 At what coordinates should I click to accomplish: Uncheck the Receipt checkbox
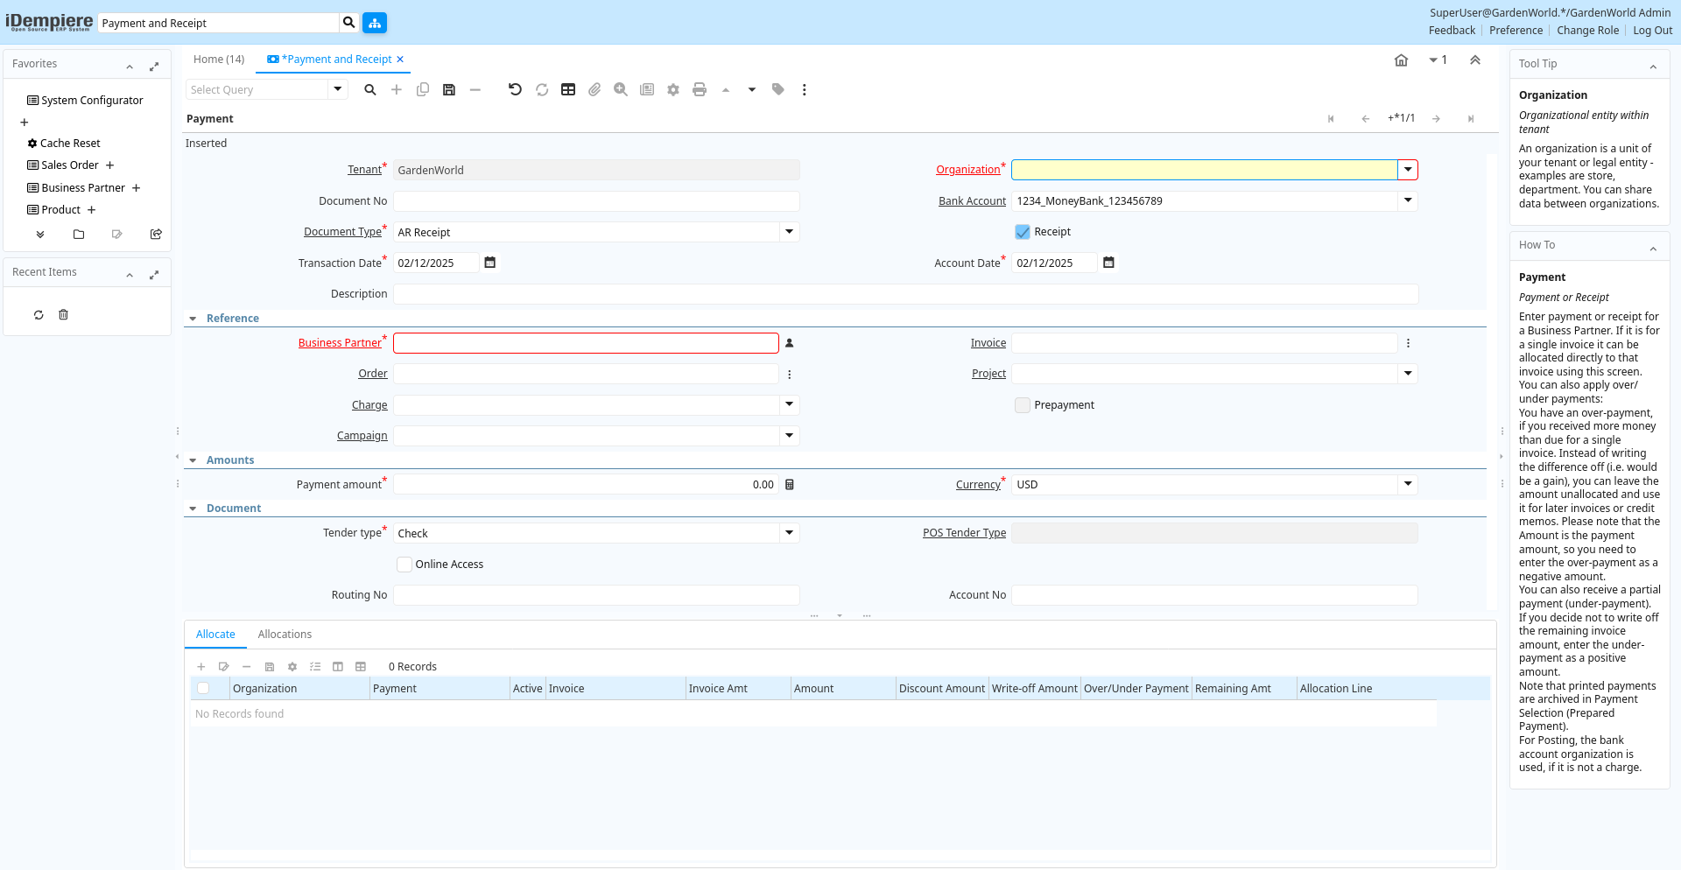click(x=1023, y=232)
